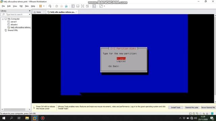Viewport: 216px width, 121px height.
Task: Click the CD/DVD device status icon
Action: 194,114
